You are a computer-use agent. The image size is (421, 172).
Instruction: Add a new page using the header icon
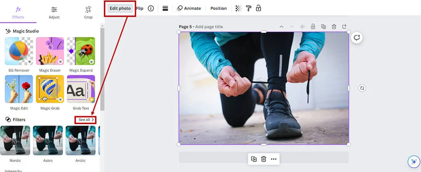344,27
